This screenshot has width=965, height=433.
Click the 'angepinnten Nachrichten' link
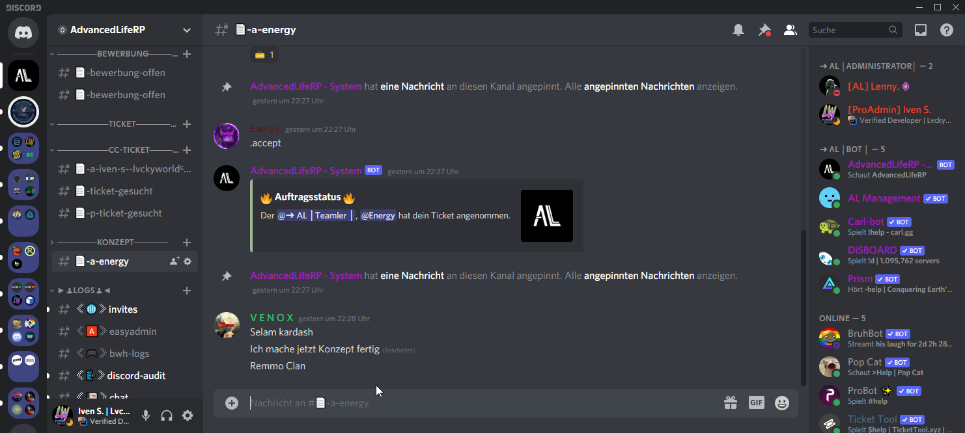[x=639, y=86]
